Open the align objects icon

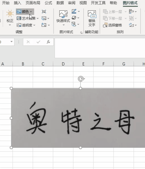pos(133,12)
